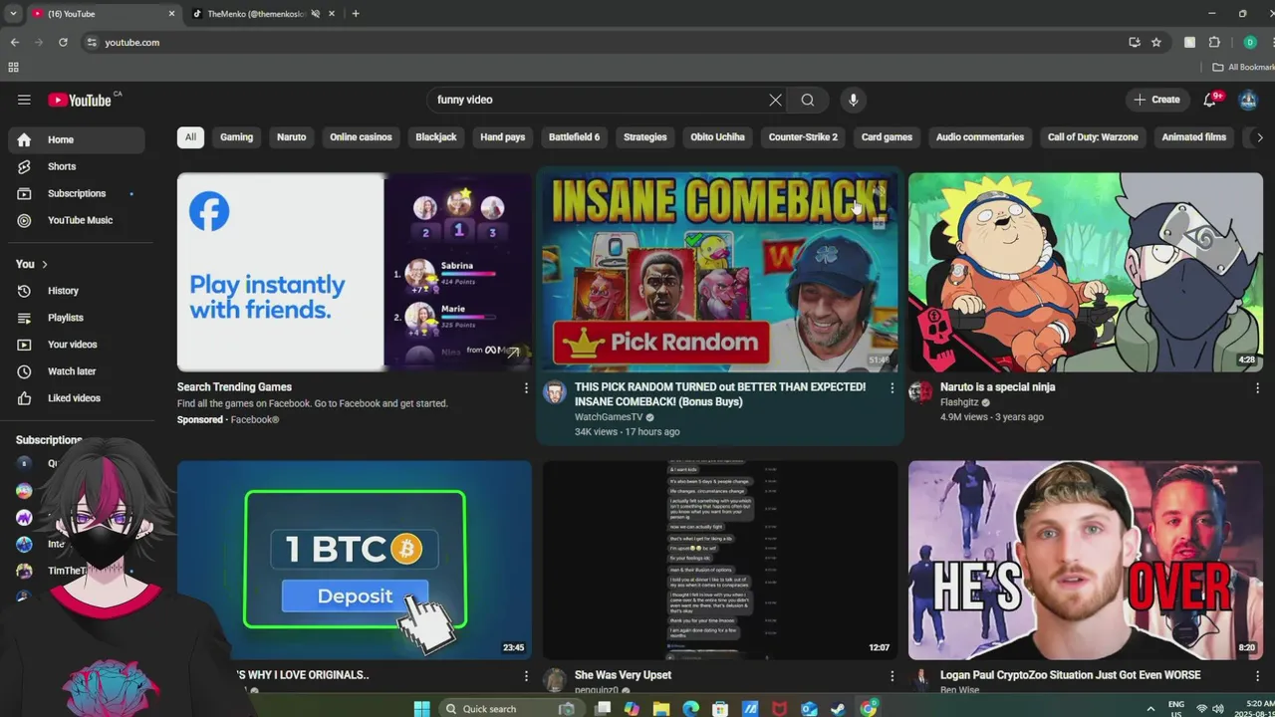Select the Gaming filter chip
Screen dimensions: 1275x717
click(x=236, y=137)
